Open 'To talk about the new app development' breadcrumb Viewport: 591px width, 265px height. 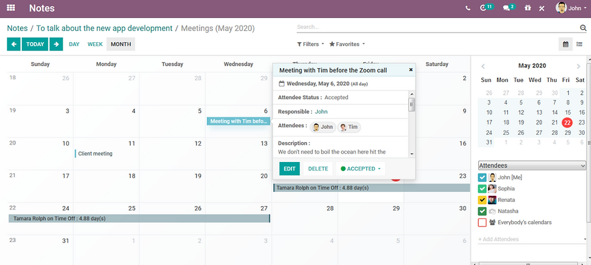[x=104, y=28]
